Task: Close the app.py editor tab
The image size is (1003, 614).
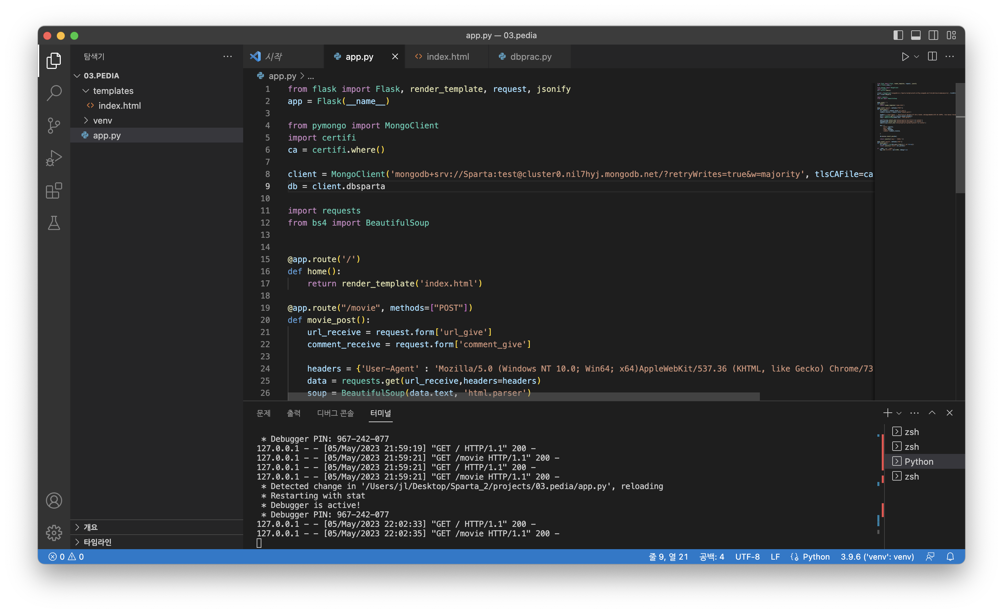Action: (x=395, y=57)
